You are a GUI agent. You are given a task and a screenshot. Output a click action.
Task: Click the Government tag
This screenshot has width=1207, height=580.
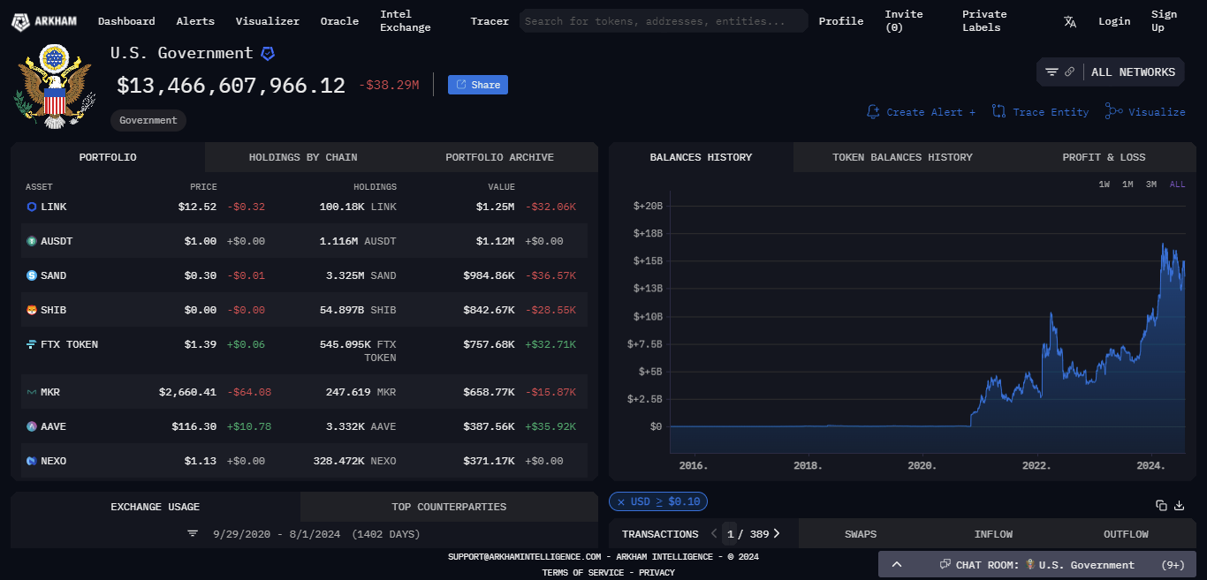pyautogui.click(x=148, y=120)
